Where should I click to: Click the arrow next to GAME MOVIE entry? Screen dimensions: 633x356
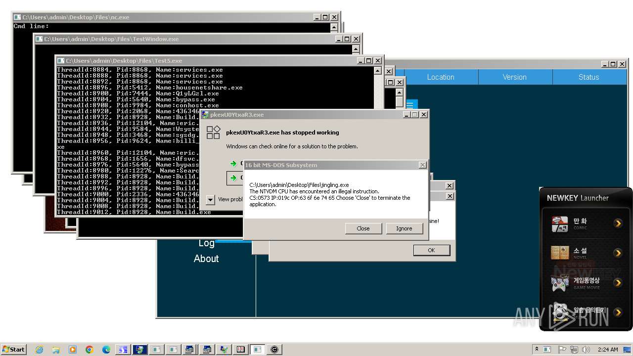pyautogui.click(x=618, y=282)
